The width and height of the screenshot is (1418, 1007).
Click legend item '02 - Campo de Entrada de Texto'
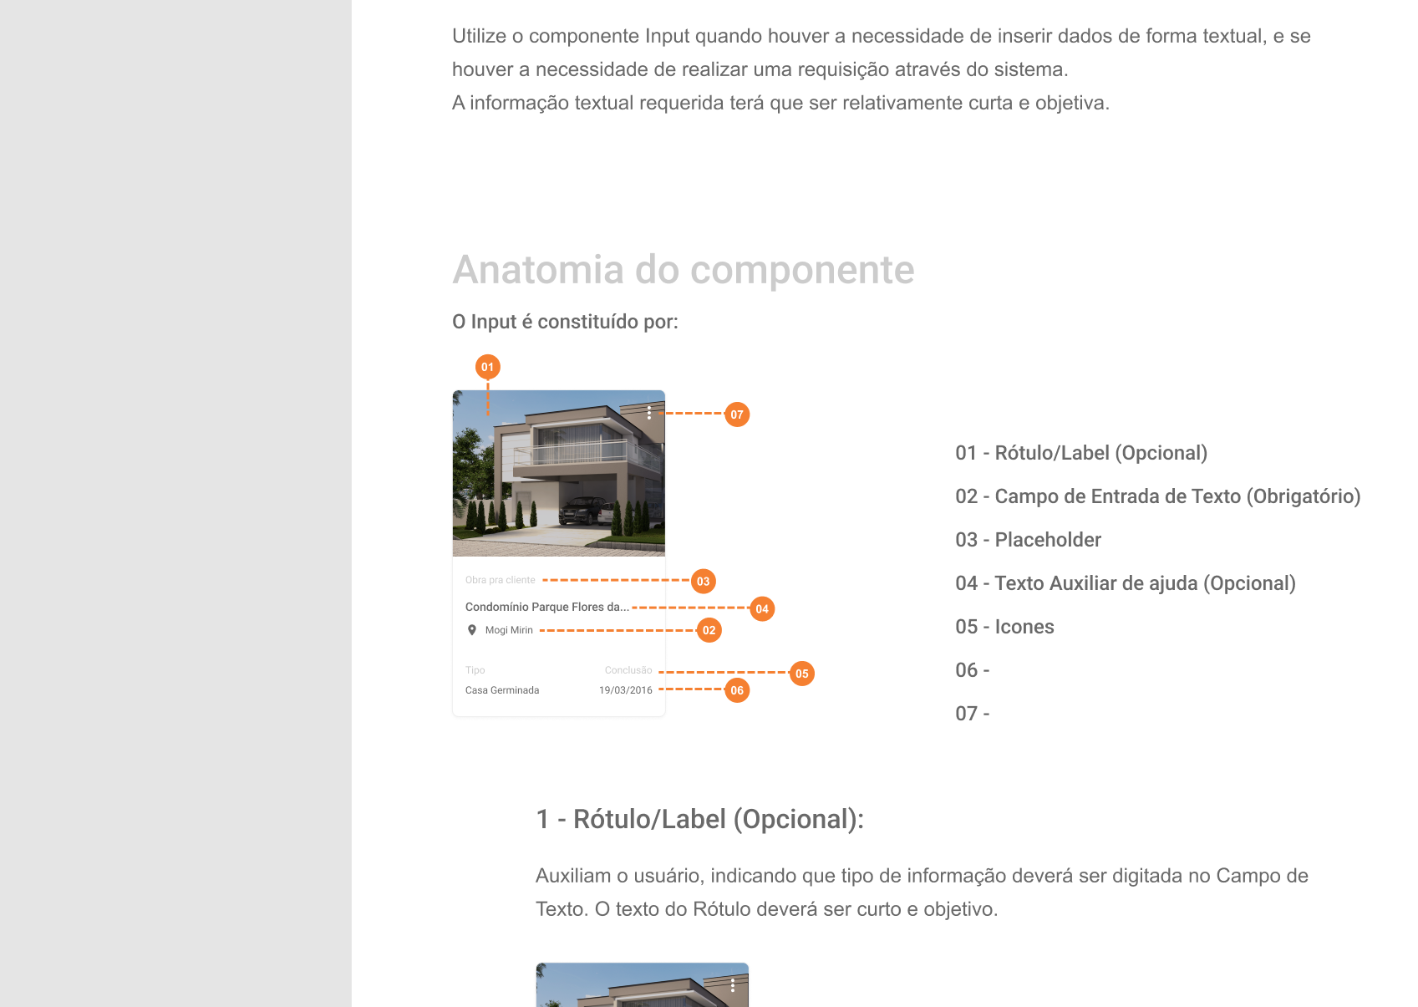click(1158, 496)
